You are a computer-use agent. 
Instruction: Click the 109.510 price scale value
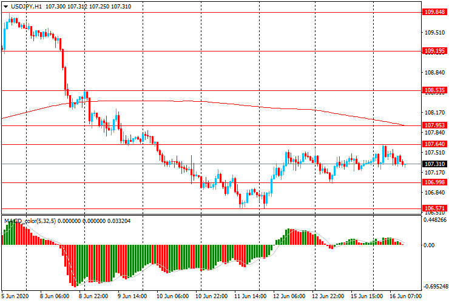pos(434,33)
